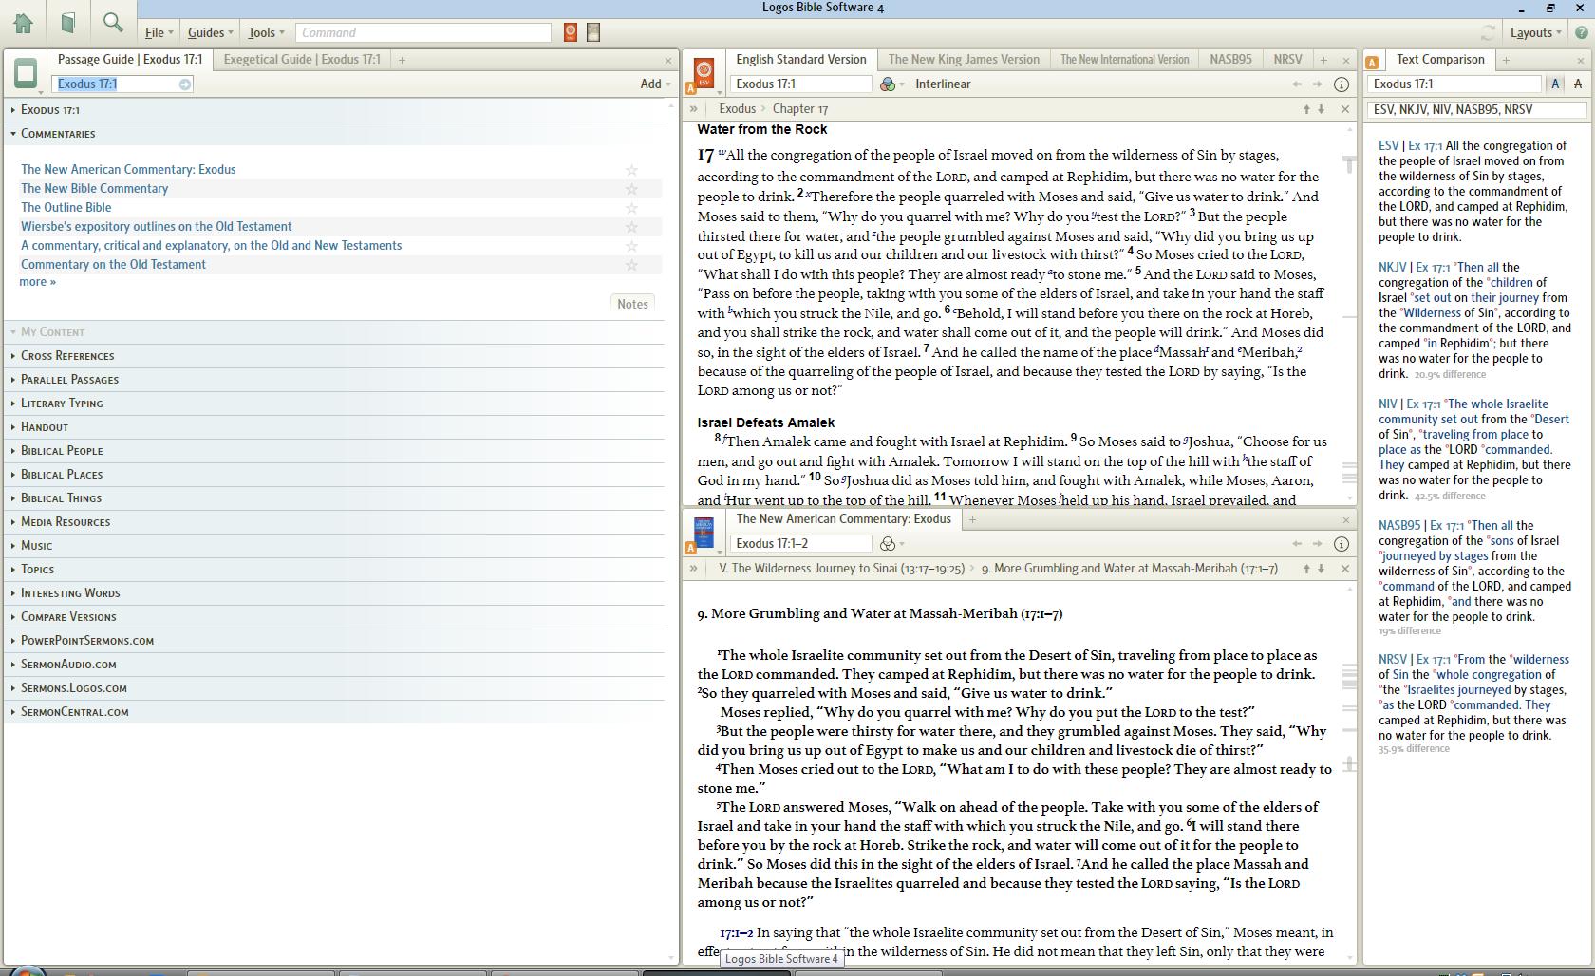Click the Command input box

(423, 32)
